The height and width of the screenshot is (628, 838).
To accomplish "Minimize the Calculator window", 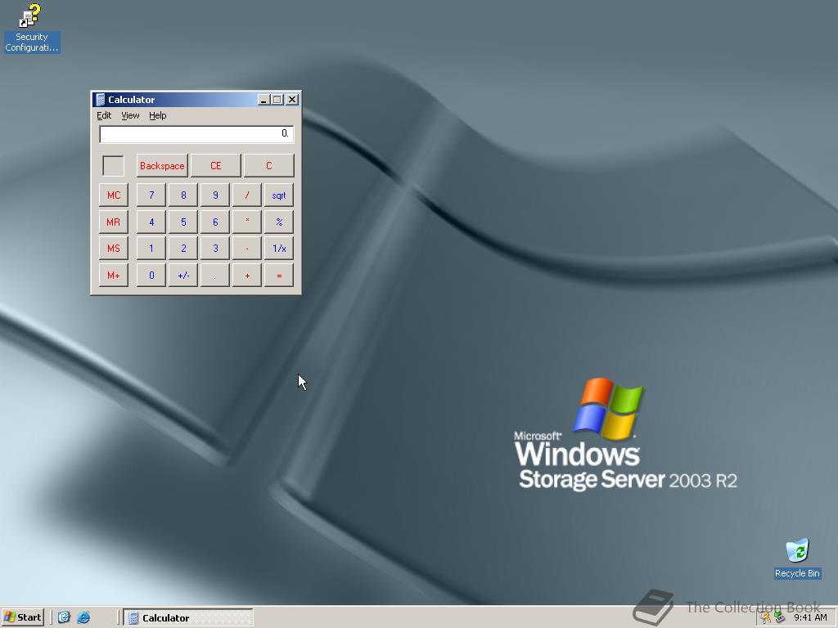I will tap(264, 99).
